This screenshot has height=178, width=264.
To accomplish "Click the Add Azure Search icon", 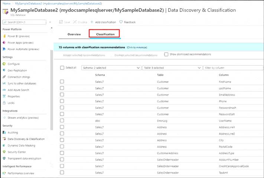I will point(4,90).
